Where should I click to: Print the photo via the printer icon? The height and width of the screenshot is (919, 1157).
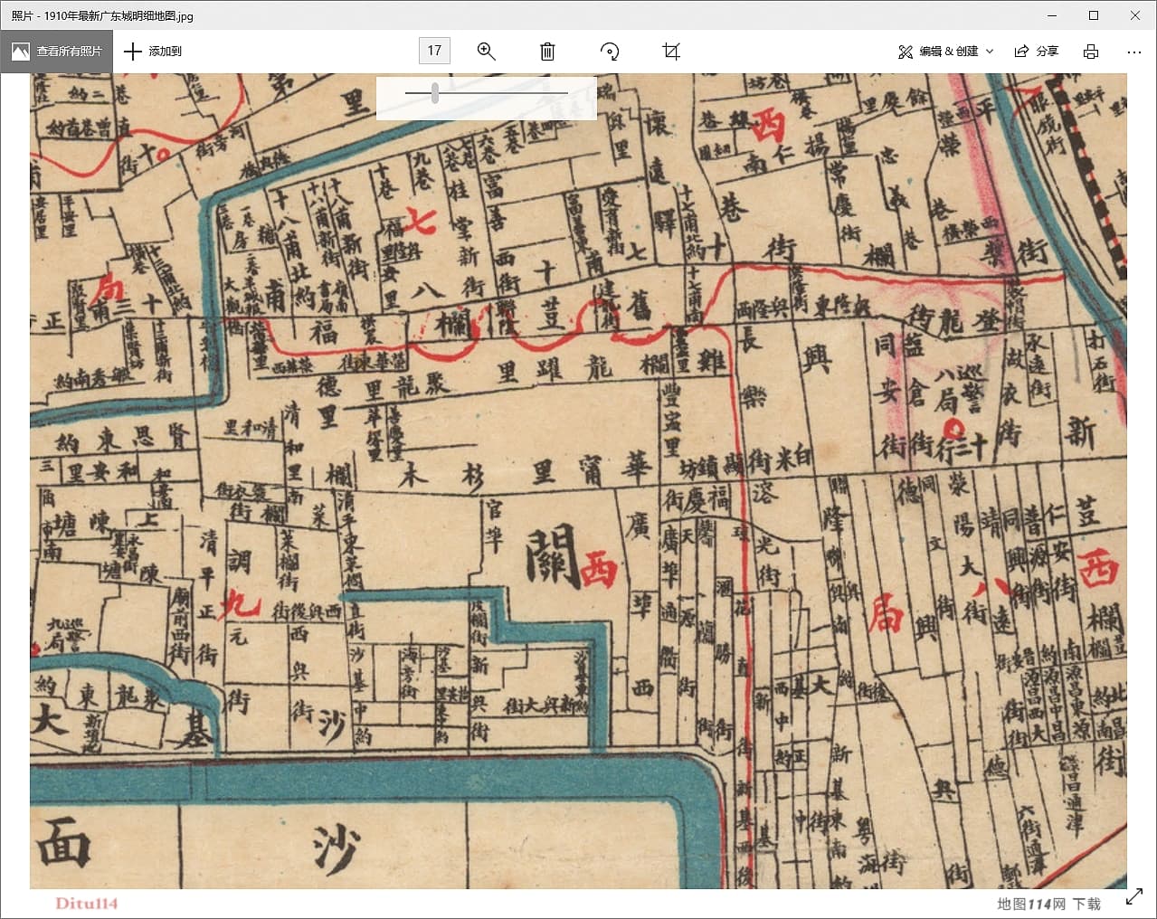(1091, 52)
